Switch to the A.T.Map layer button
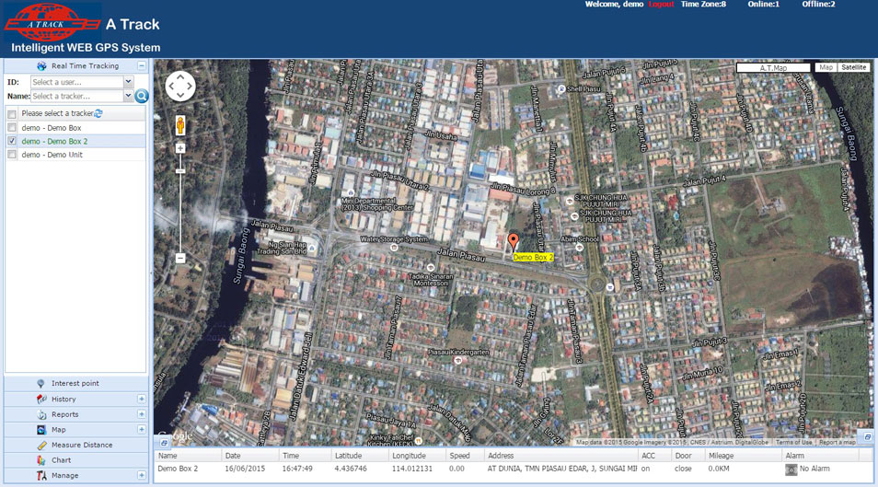 pos(773,67)
